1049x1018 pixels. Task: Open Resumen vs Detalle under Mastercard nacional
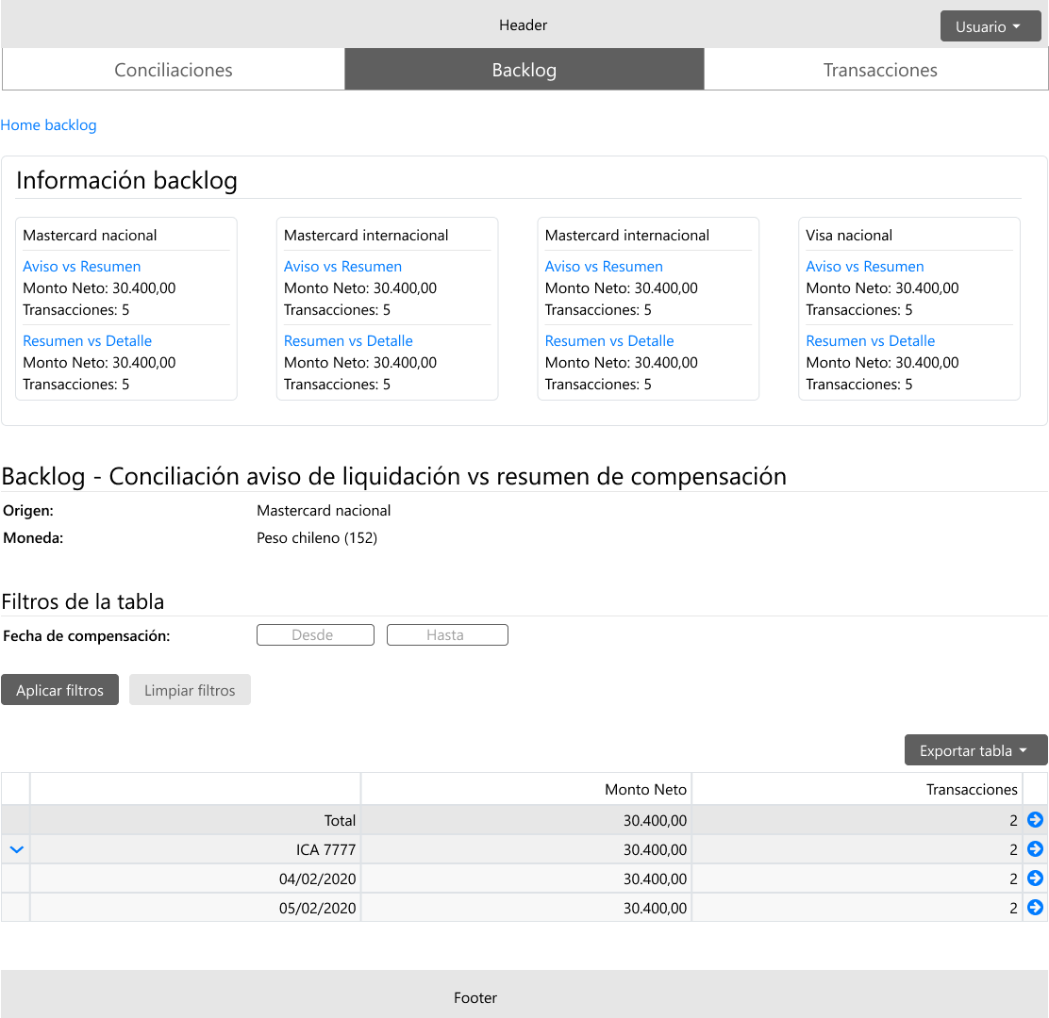pyautogui.click(x=87, y=341)
